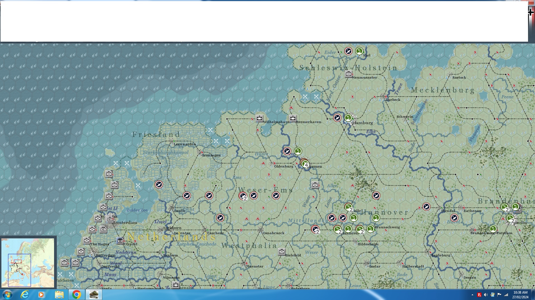Select infantry division at Bielefeld
Viewport: 535px width, 300px height.
(x=281, y=252)
